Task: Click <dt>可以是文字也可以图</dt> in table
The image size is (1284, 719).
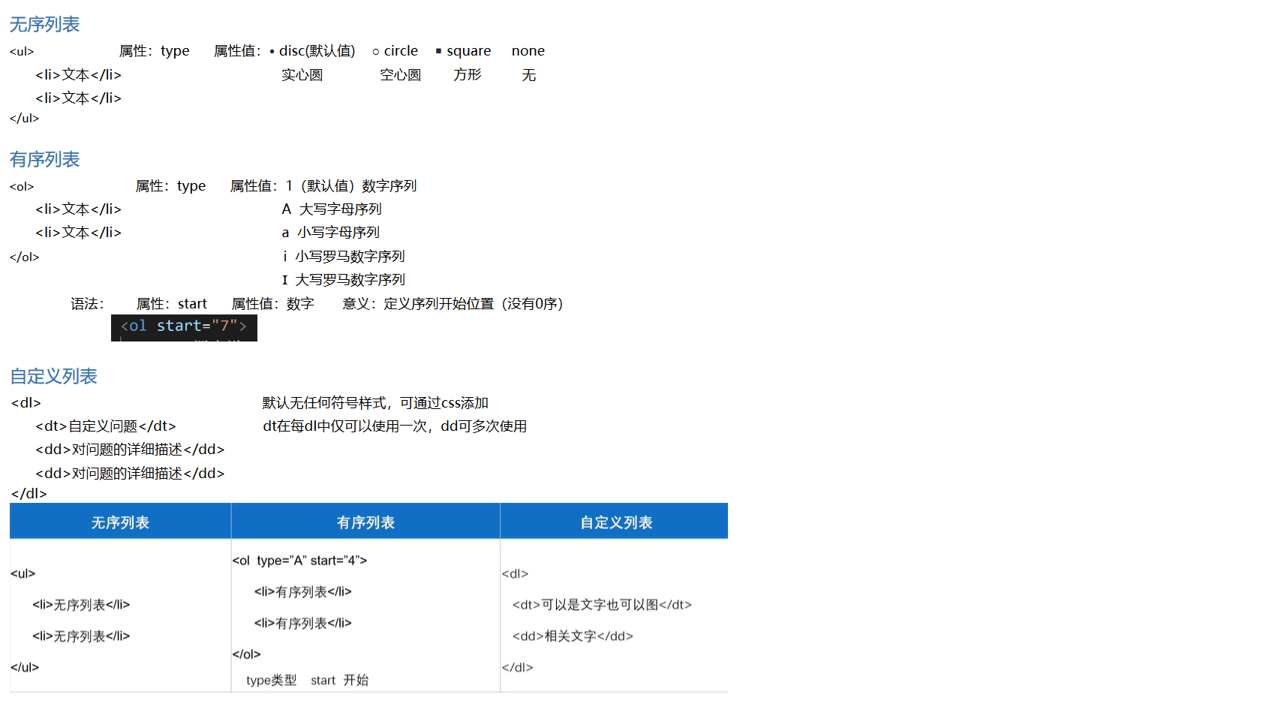Action: (x=602, y=604)
